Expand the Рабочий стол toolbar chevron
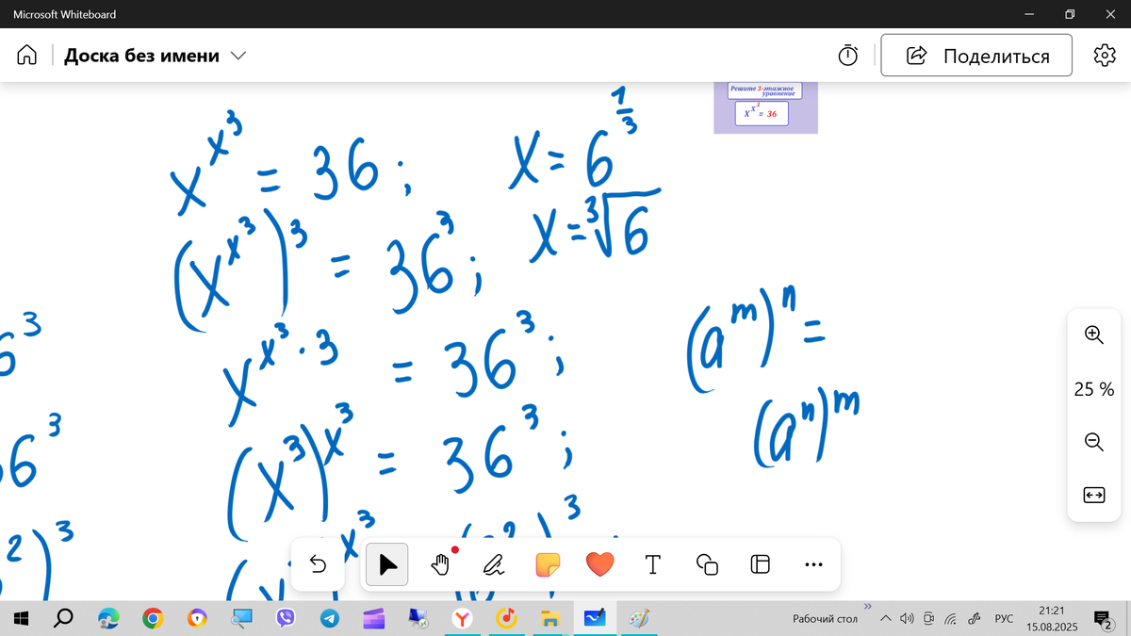This screenshot has width=1131, height=636. (x=868, y=606)
